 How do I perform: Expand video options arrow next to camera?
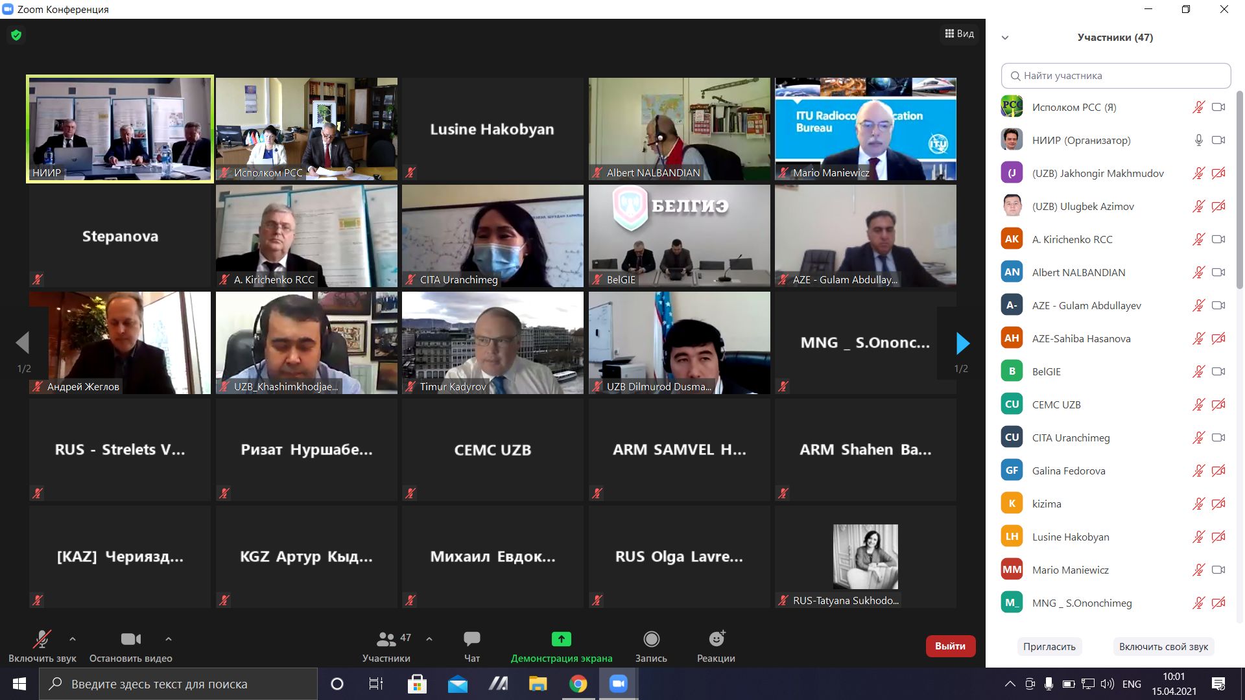point(169,639)
